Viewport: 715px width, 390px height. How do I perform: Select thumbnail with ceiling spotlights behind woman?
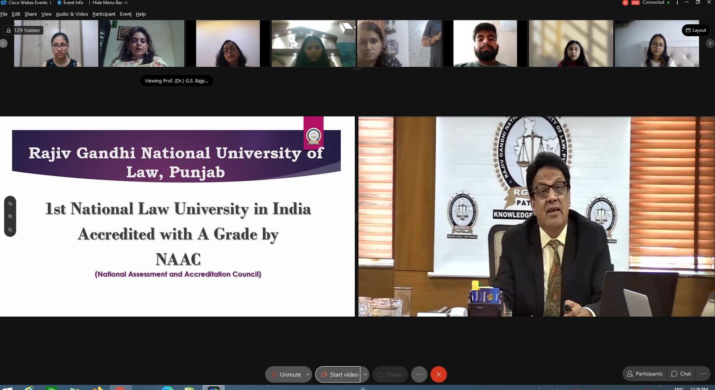314,43
